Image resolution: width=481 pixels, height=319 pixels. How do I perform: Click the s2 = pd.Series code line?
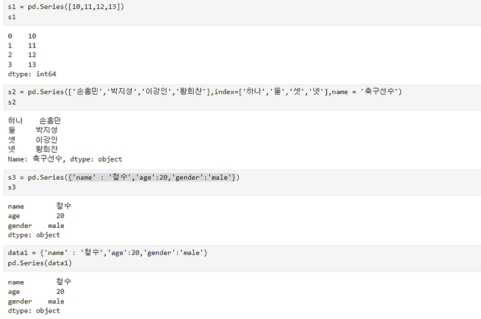click(x=205, y=92)
